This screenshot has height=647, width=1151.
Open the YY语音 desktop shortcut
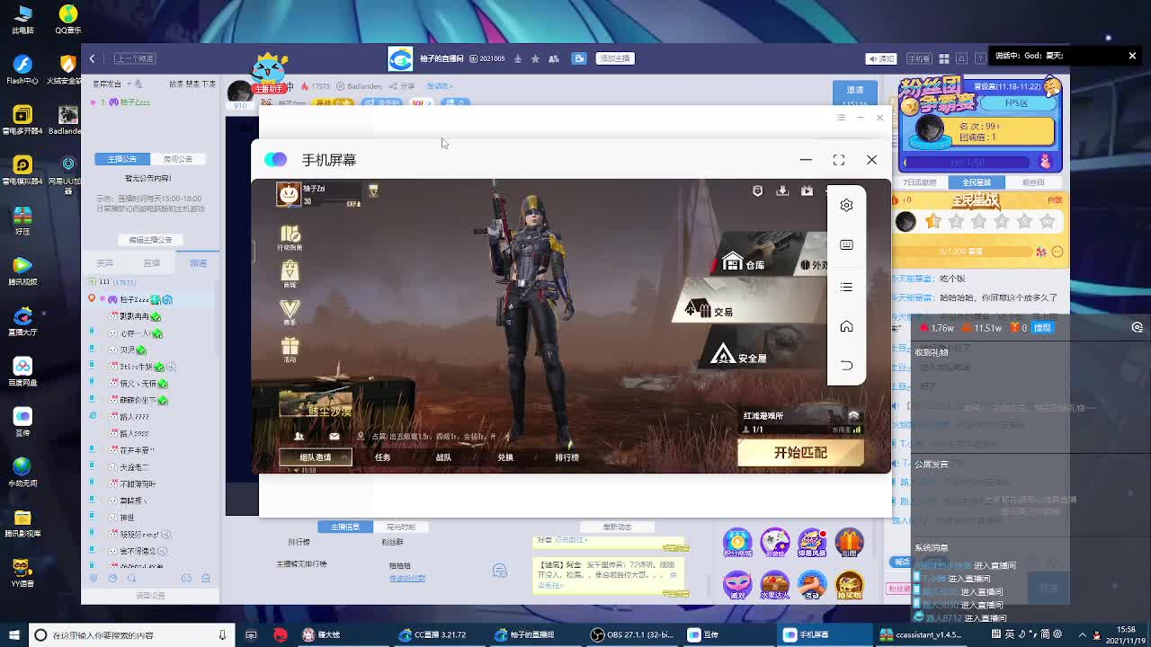22,572
